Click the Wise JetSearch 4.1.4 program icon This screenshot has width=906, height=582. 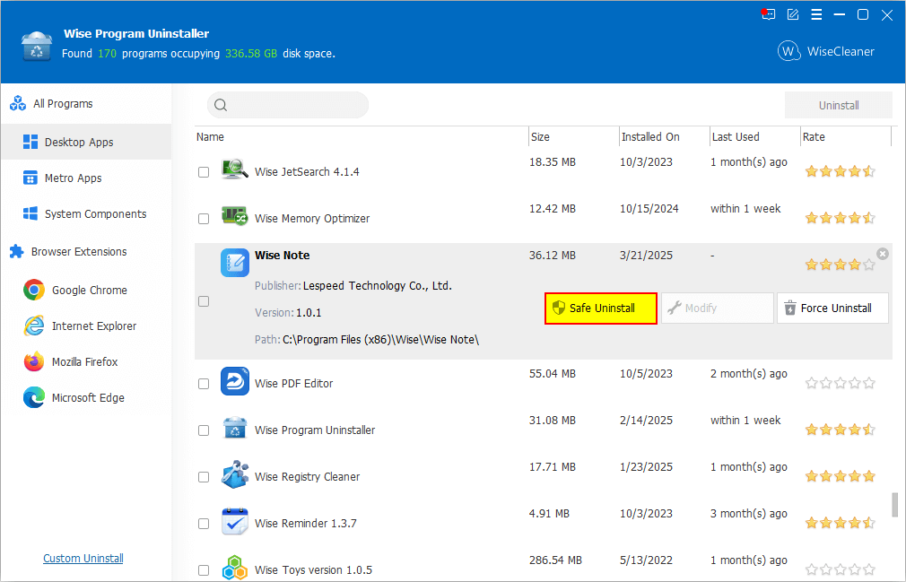235,169
